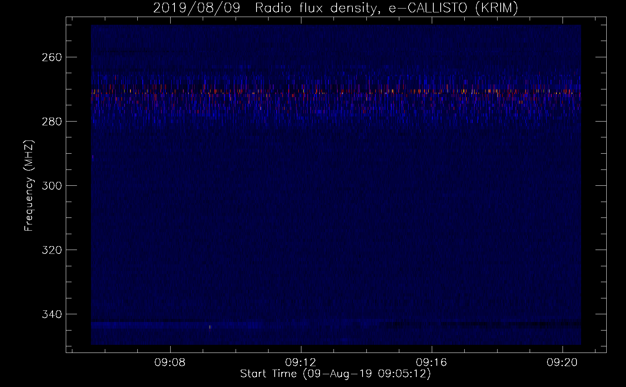Screen dimensions: 626x387
Task: Click the 340 frequency tick label
Action: click(51, 314)
